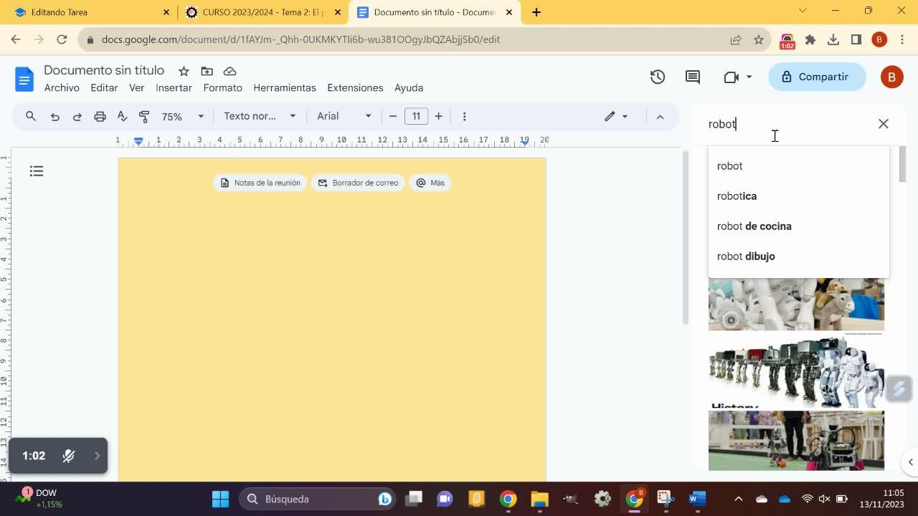This screenshot has width=918, height=516.
Task: Hide the menus with the up chevron
Action: pyautogui.click(x=660, y=117)
